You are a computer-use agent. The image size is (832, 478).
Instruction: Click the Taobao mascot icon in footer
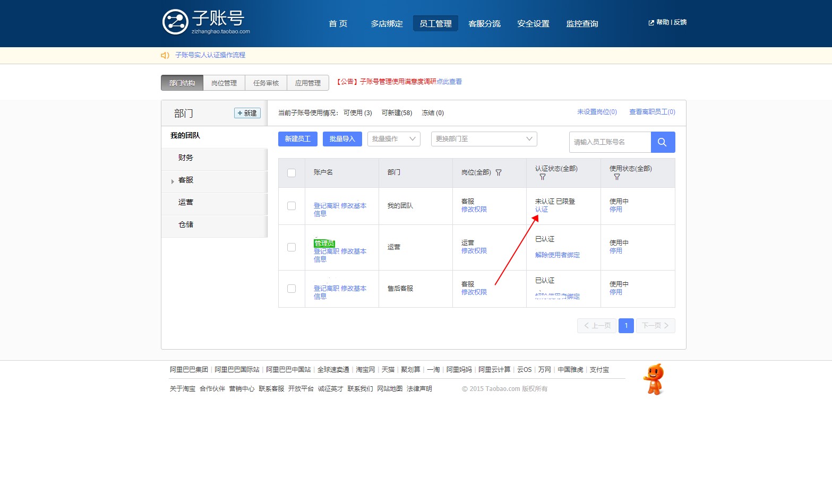point(653,379)
